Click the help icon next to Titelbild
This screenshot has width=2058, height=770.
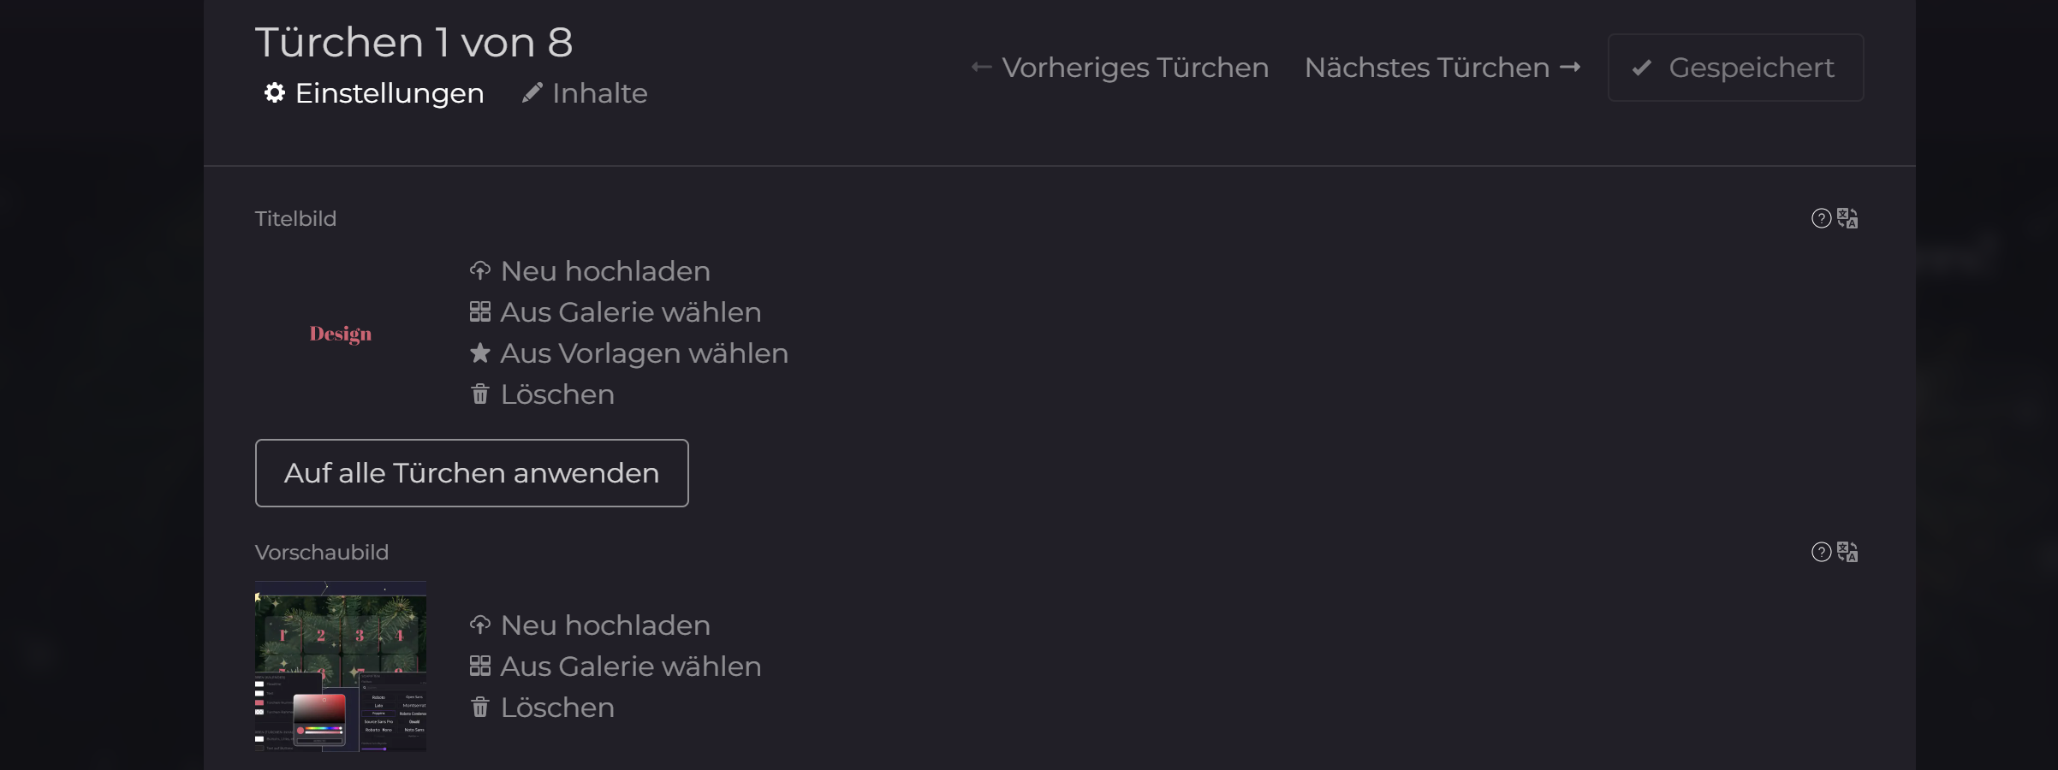1821,218
